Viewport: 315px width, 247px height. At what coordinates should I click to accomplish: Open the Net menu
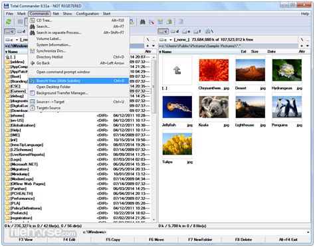pos(56,14)
